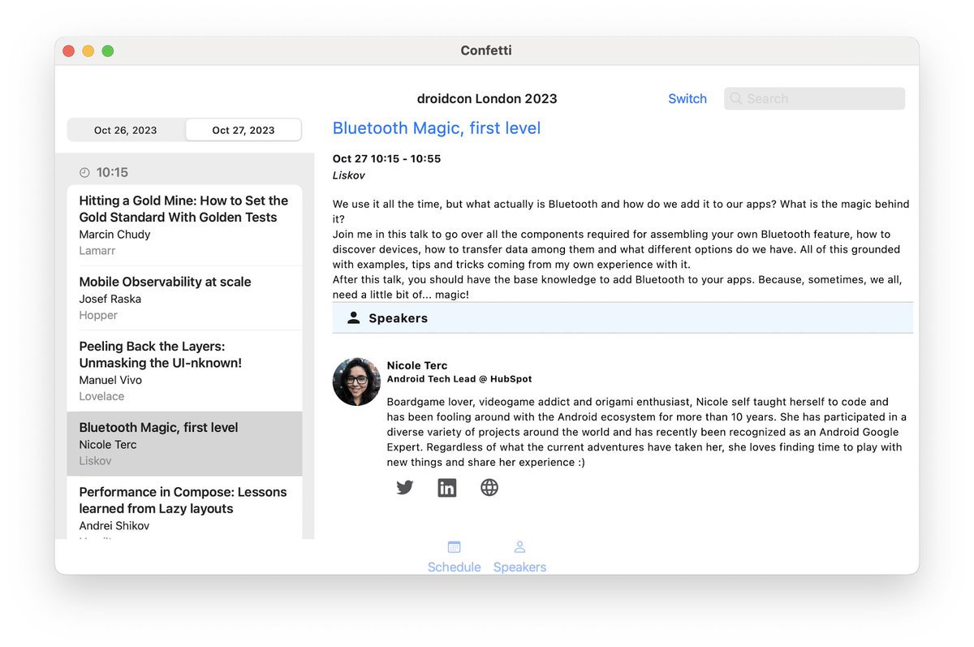Close the Confetti window
This screenshot has width=974, height=647.
pos(69,51)
